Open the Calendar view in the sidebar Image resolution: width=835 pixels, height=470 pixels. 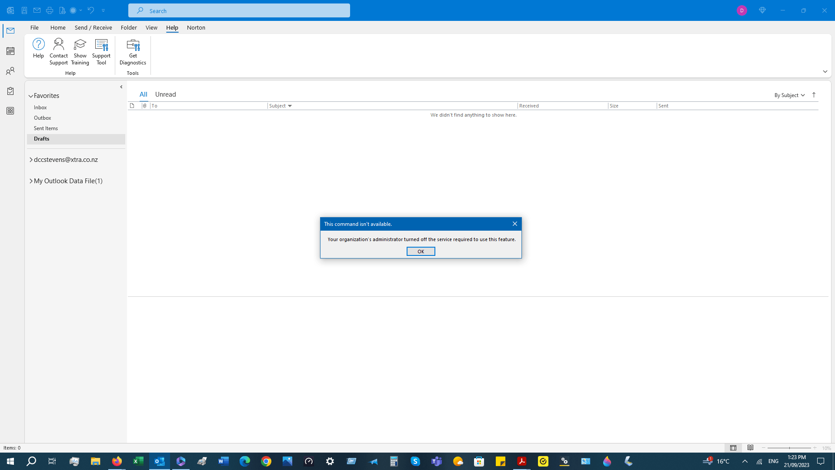click(10, 51)
